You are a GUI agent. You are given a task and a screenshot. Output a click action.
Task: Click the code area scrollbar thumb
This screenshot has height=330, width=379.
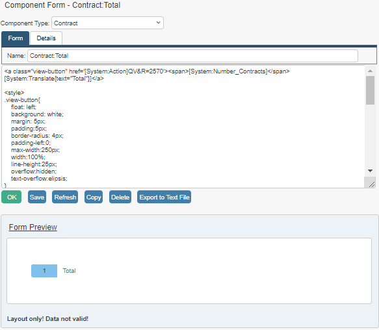tap(370, 90)
